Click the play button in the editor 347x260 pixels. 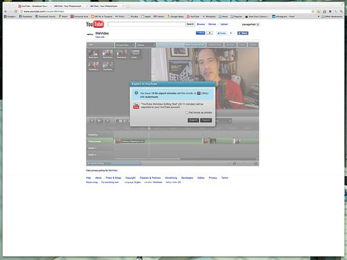99,121
